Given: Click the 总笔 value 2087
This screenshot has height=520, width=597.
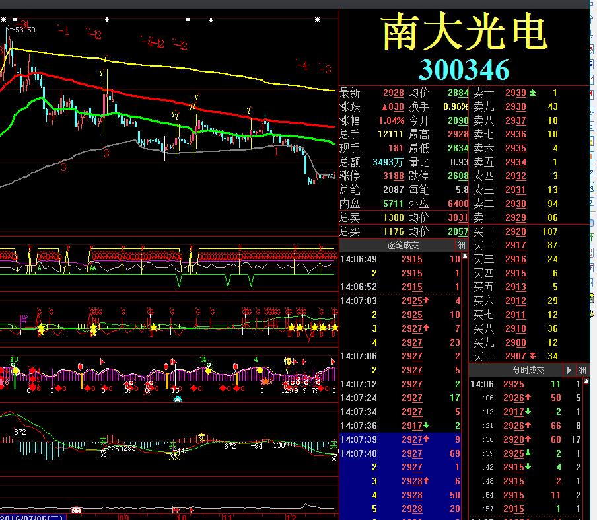Looking at the screenshot, I should (x=393, y=190).
